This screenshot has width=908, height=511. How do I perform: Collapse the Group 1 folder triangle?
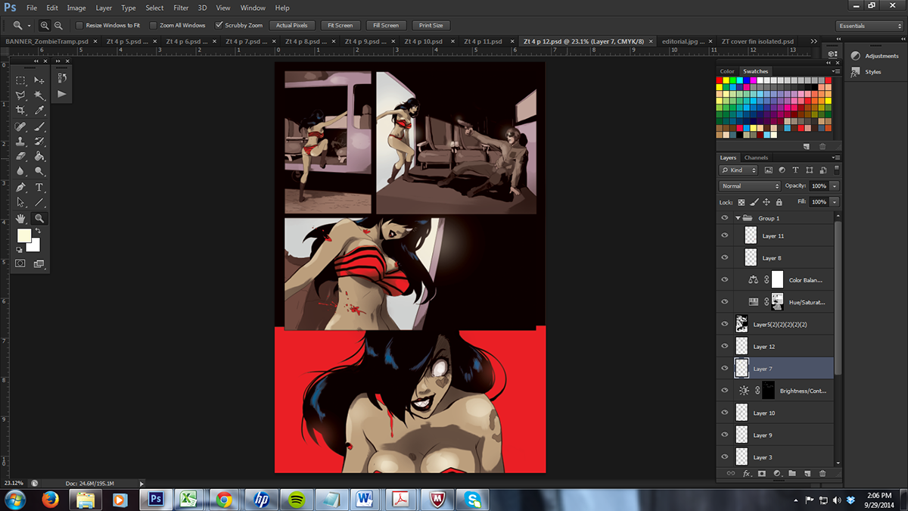click(x=738, y=218)
